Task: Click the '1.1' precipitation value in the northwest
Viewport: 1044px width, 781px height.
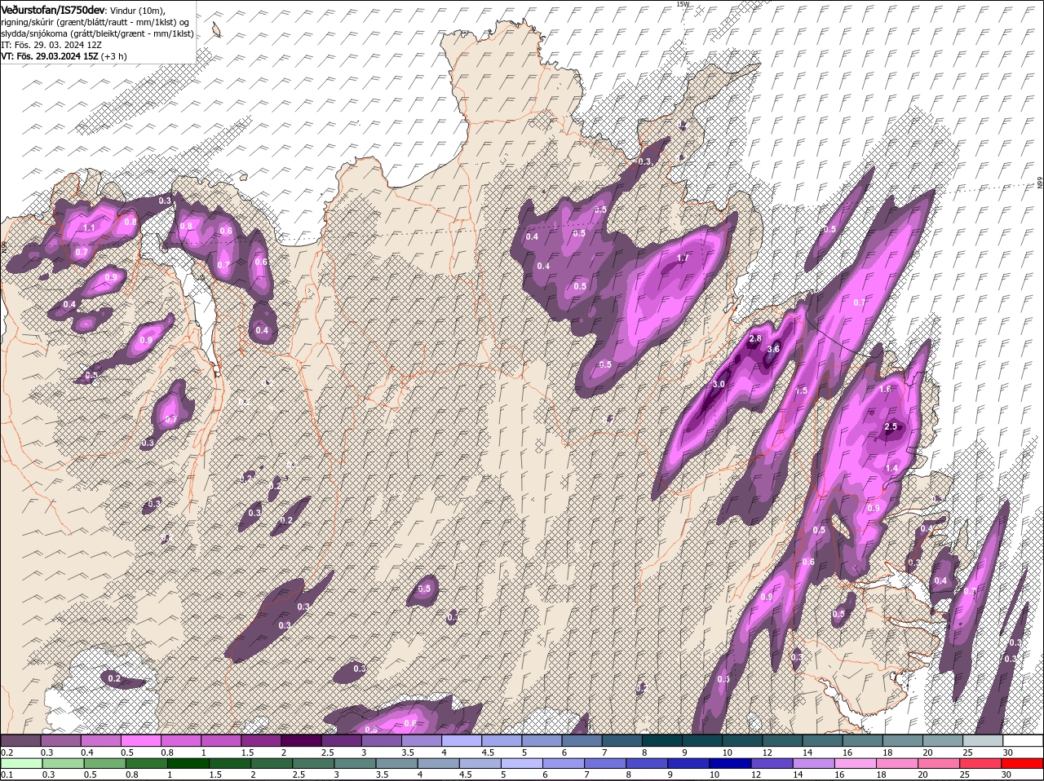Action: tap(89, 227)
